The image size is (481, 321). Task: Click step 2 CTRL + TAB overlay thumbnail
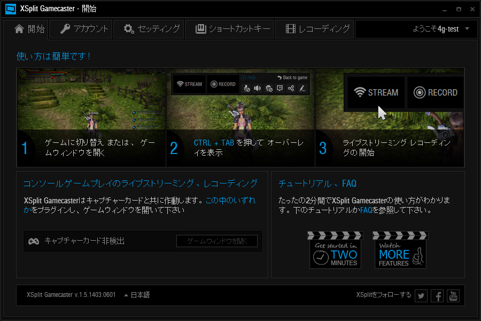pos(241,117)
